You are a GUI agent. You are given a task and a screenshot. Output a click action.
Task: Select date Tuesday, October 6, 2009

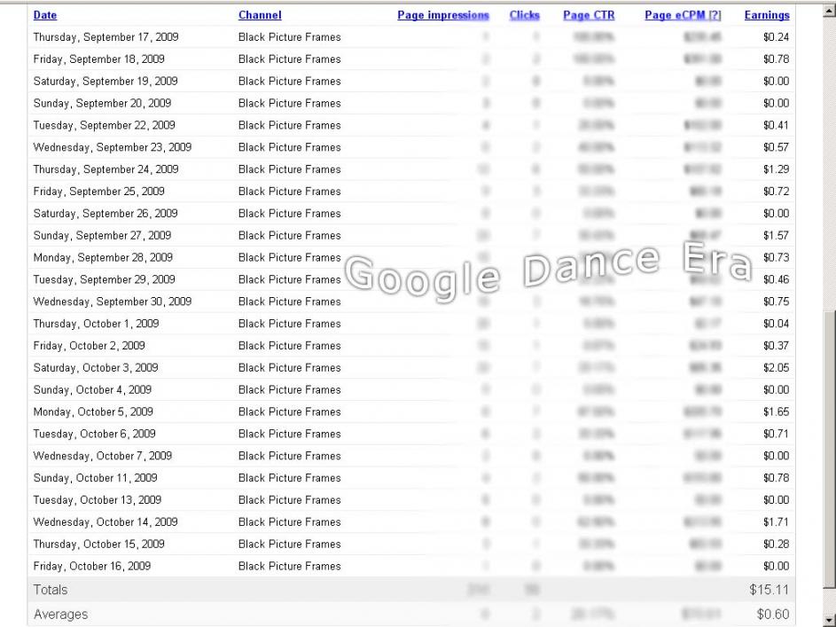pyautogui.click(x=94, y=434)
